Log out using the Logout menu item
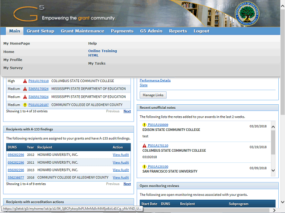Image resolution: width=285 pixels, height=213 pixels. point(201,31)
